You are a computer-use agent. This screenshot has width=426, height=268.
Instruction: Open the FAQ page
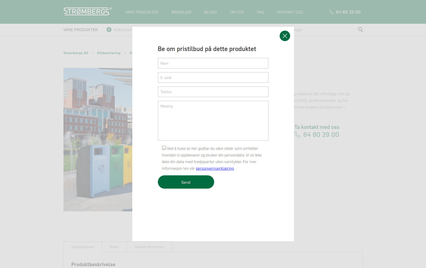(x=260, y=12)
